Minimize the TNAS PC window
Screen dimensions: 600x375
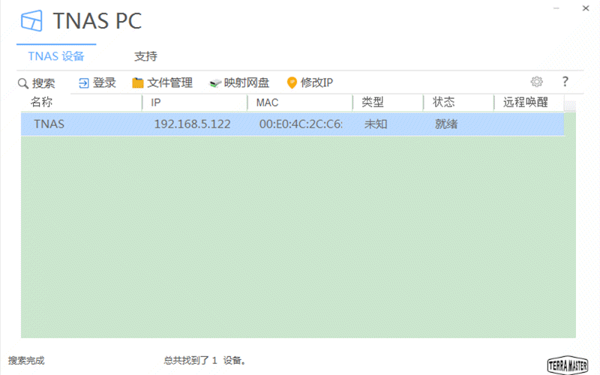click(556, 8)
